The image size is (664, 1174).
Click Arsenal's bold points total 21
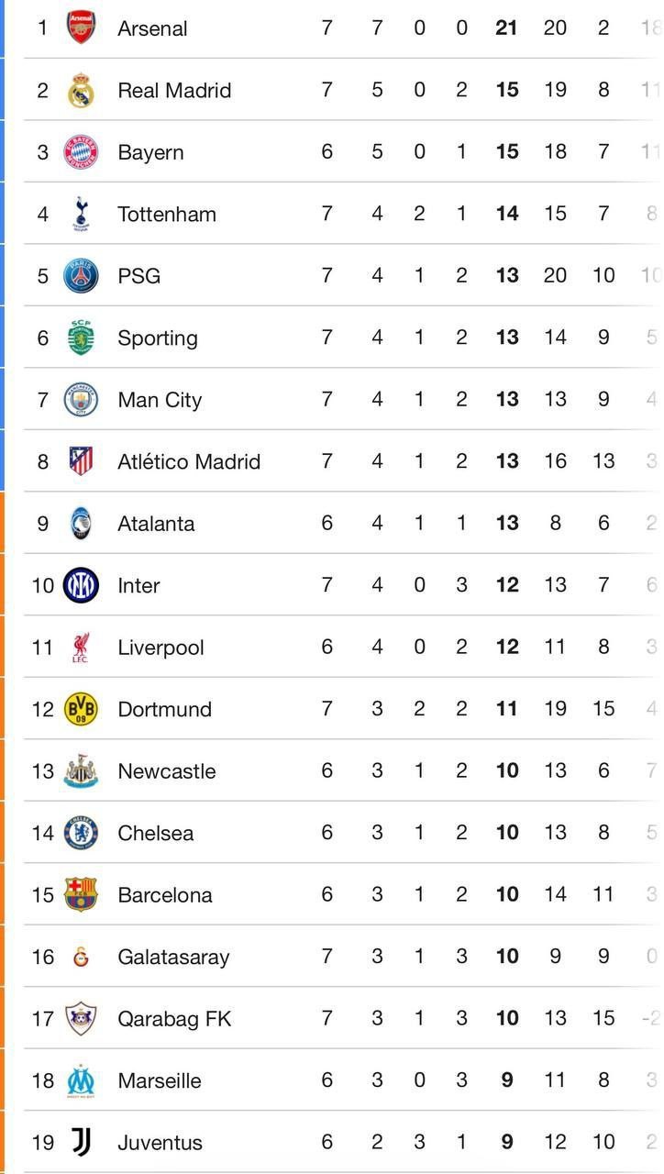click(506, 28)
